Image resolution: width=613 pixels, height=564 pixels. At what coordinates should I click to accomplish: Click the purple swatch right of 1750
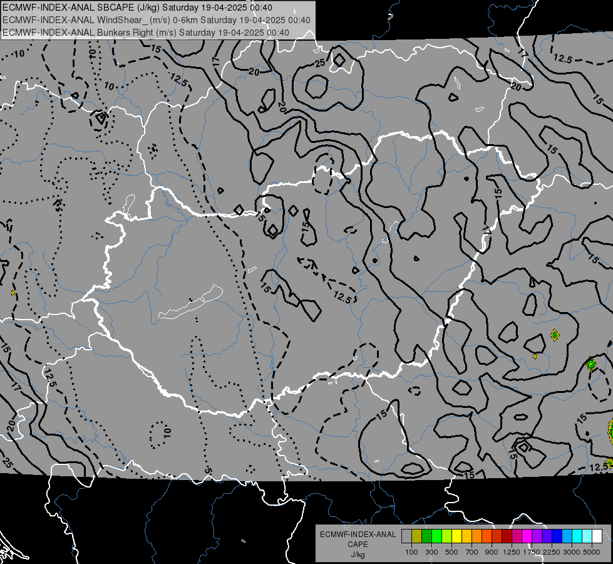[x=537, y=536]
